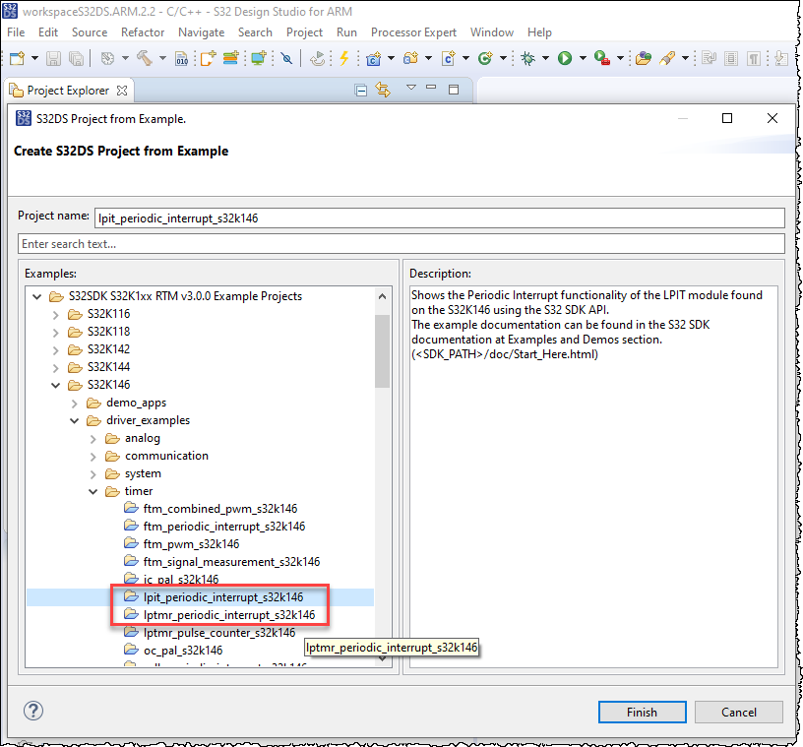Click the new source folder icon

411,58
